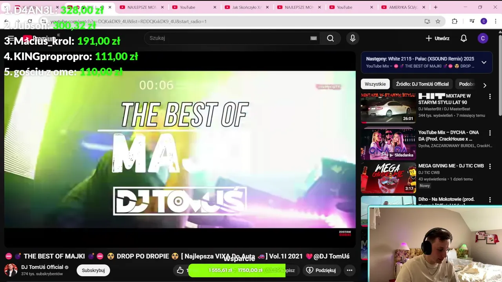Click the Subskrybuj button

[x=93, y=270]
